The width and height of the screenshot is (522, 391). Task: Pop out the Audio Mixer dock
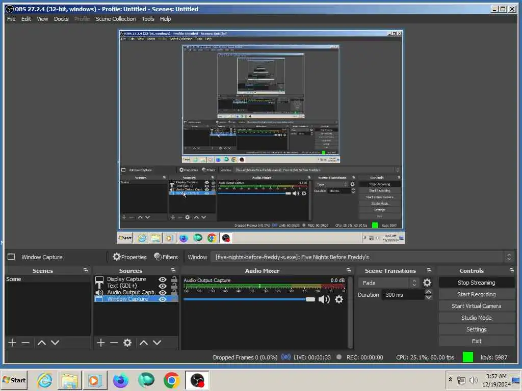point(349,270)
